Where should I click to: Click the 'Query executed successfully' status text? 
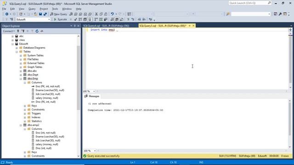(103, 156)
